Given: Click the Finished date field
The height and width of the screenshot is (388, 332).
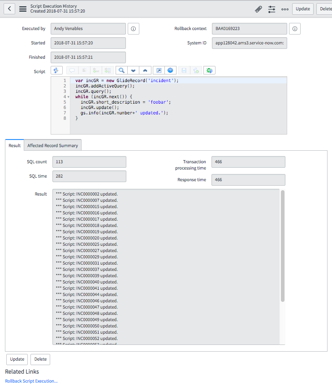Looking at the screenshot, I should tap(88, 57).
